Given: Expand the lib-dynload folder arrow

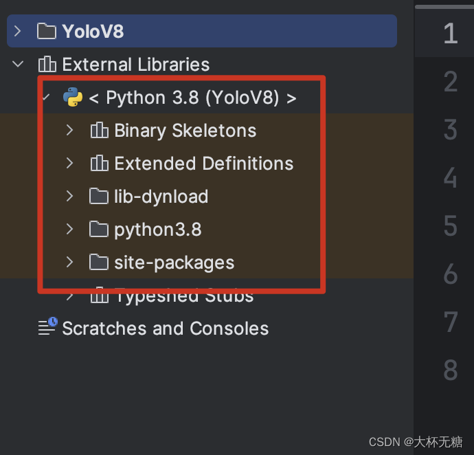Looking at the screenshot, I should pyautogui.click(x=69, y=197).
